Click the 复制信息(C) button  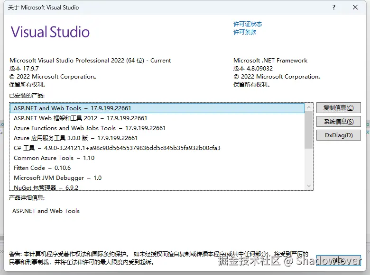pos(338,108)
